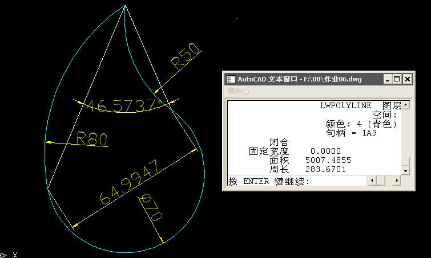431x258 pixels.
Task: Select the 64.9947 aligned dimension text
Action: pos(129,182)
